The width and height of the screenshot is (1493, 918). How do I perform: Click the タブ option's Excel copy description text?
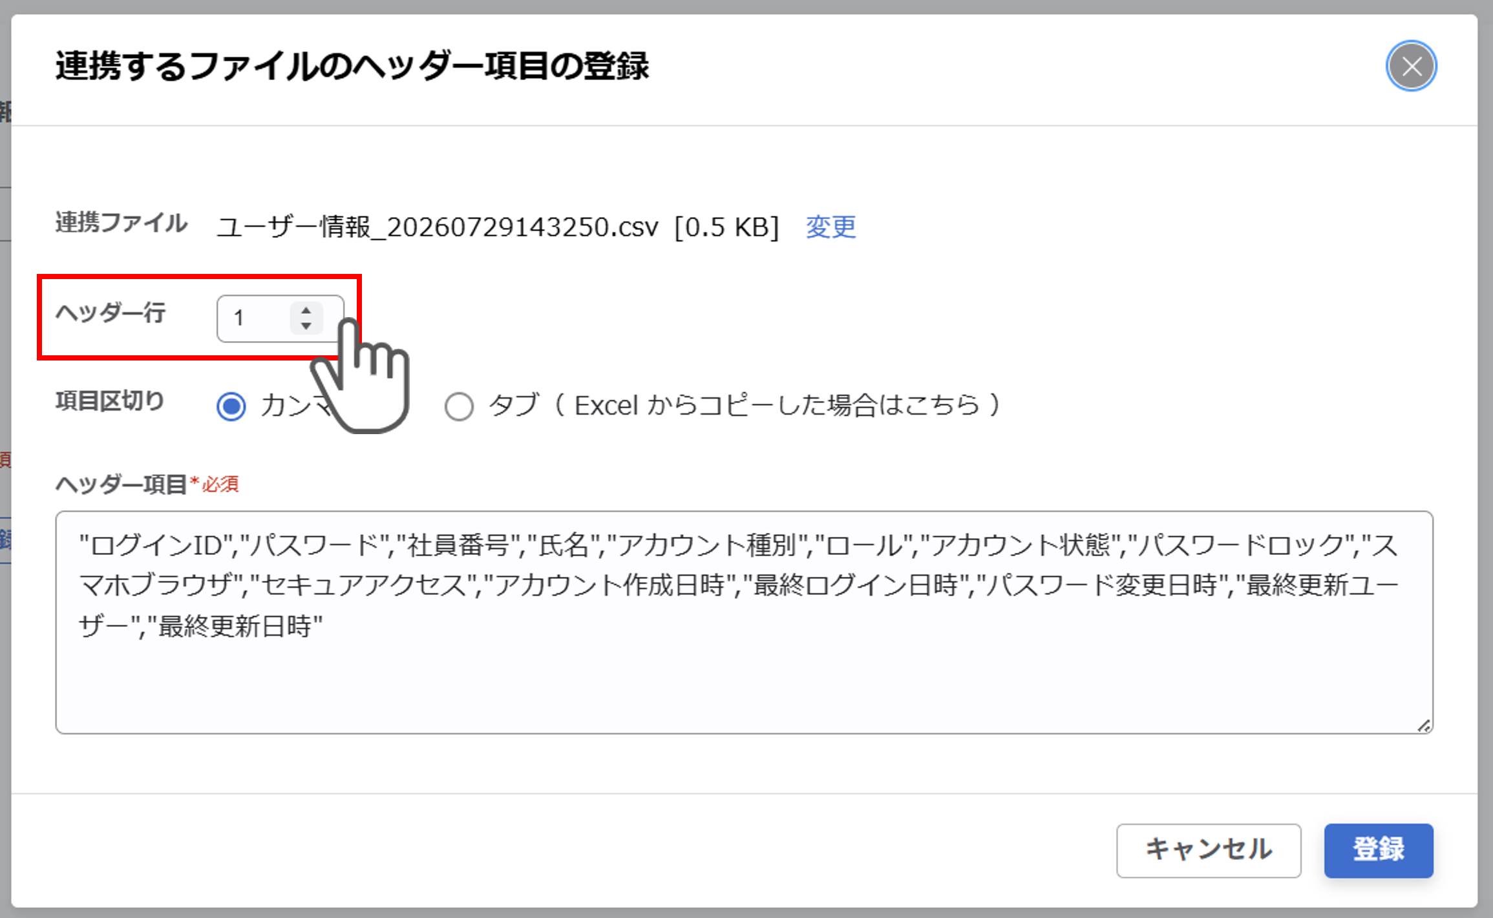[777, 406]
